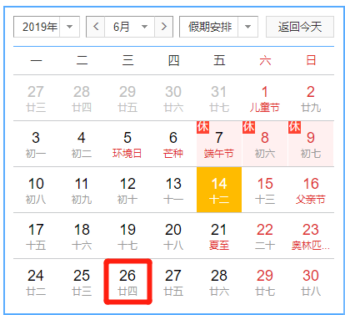The image size is (345, 315).
Task: Click June 19 十七
Action: (127, 236)
